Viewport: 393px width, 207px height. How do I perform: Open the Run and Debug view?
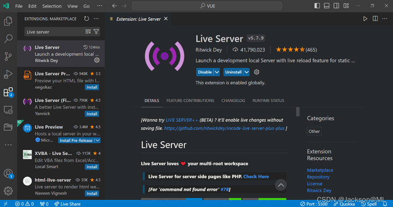point(8,74)
